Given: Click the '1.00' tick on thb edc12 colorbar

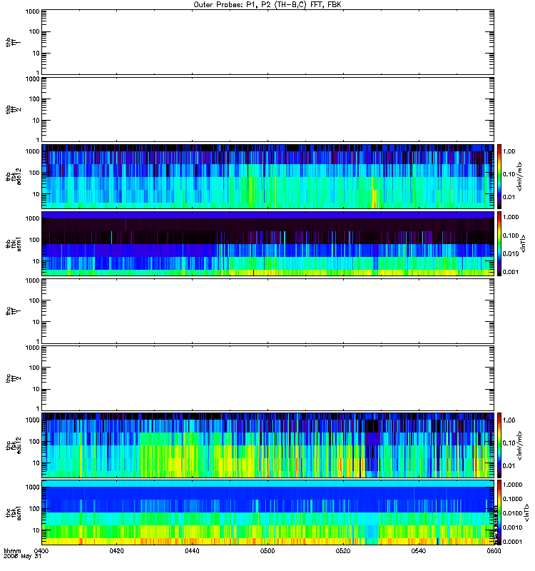Looking at the screenshot, I should tap(509, 151).
